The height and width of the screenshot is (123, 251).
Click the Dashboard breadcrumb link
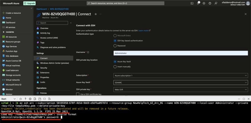[41, 9]
